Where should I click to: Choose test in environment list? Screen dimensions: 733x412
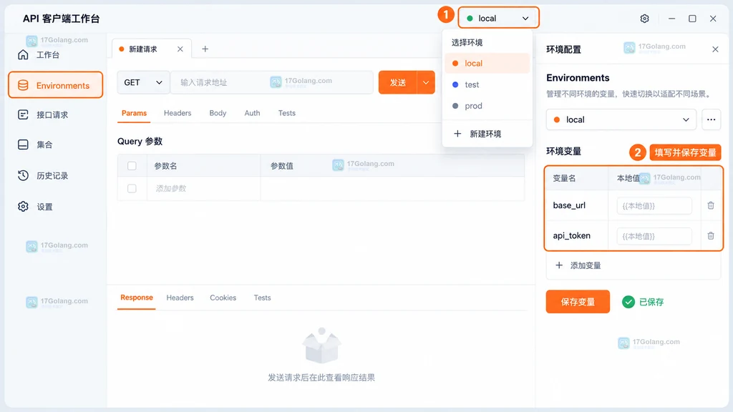[487, 84]
